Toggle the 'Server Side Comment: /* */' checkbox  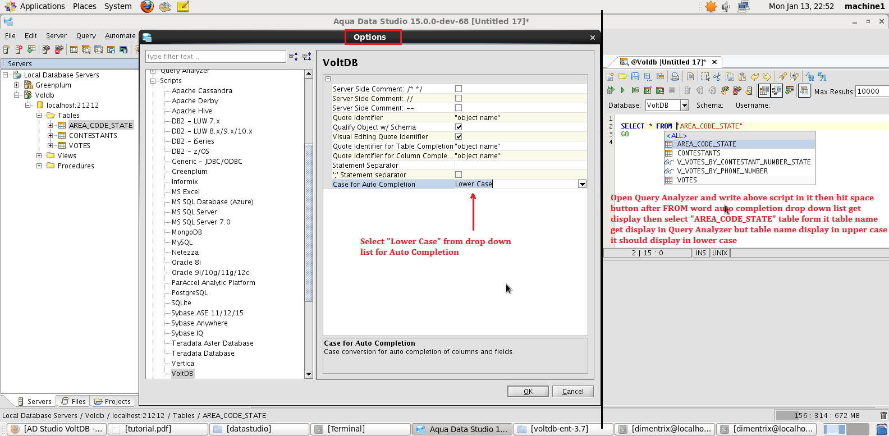[x=459, y=89]
